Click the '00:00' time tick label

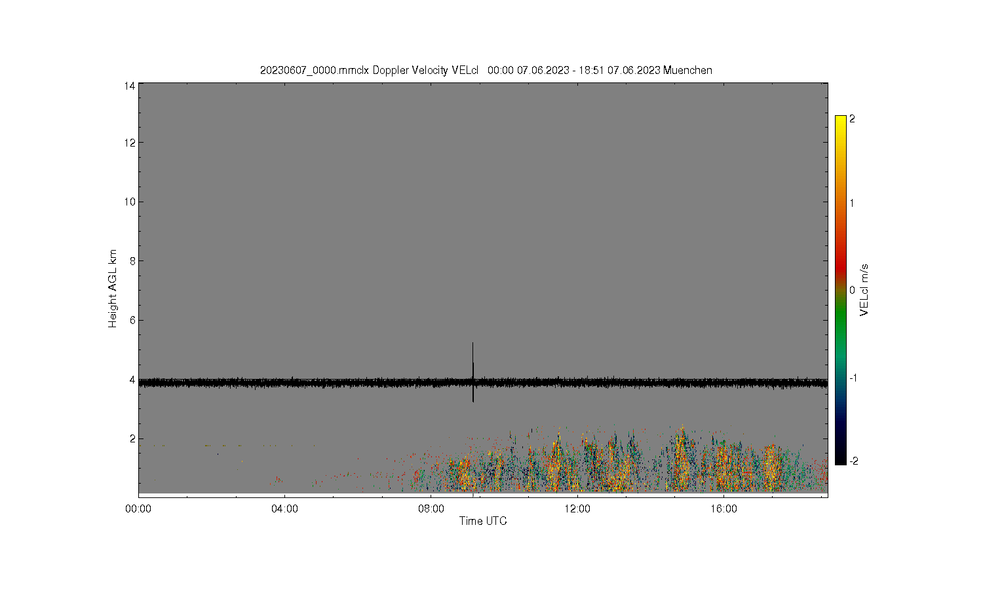[x=138, y=509]
